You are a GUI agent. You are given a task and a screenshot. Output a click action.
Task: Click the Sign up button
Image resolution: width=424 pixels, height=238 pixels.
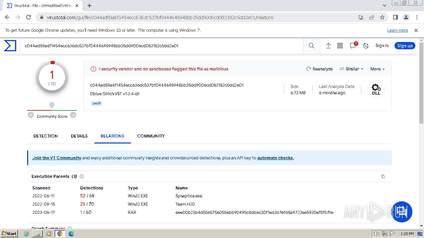point(405,46)
